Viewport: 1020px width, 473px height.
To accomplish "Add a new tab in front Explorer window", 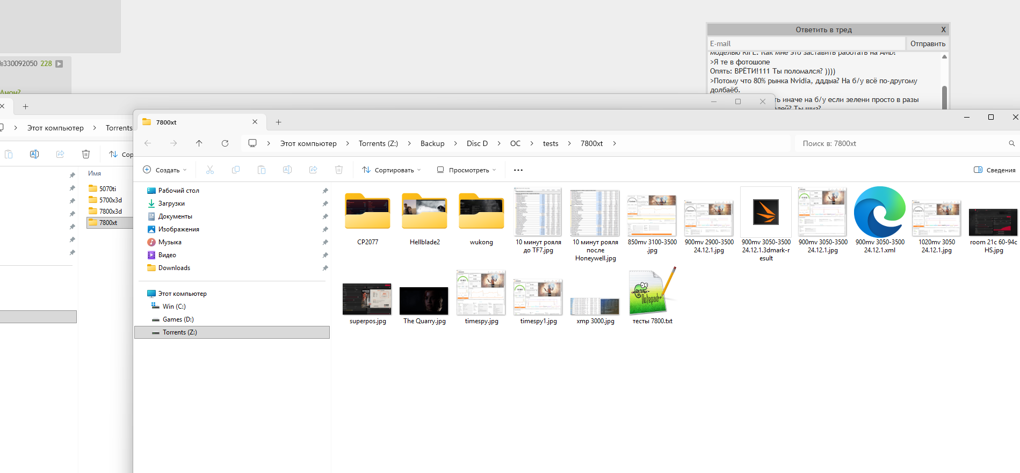I will click(278, 122).
